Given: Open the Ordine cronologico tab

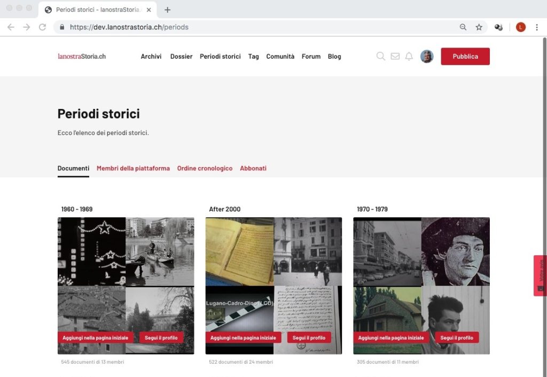Looking at the screenshot, I should pos(205,168).
